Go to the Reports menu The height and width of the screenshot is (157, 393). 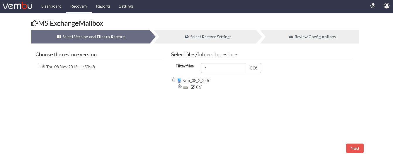tap(103, 6)
